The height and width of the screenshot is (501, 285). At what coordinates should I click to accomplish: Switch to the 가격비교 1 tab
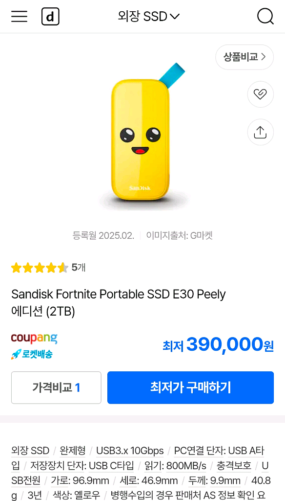[56, 387]
